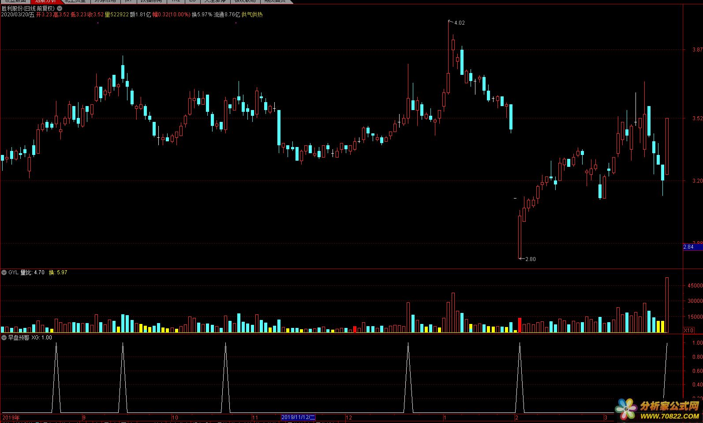Click the 2.80 low price marker
The image size is (703, 423).
[530, 259]
